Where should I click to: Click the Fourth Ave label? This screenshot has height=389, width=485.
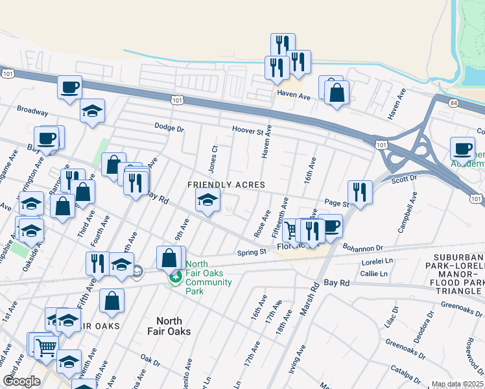pos(100,231)
